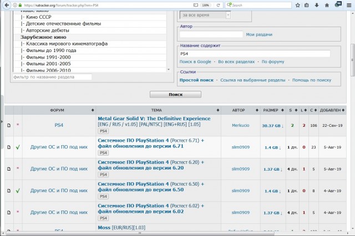The height and width of the screenshot is (236, 355).
Task: Sort results by РАЗМЕР column
Action: [273, 110]
